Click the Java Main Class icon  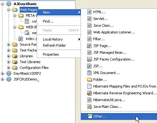(x=90, y=107)
